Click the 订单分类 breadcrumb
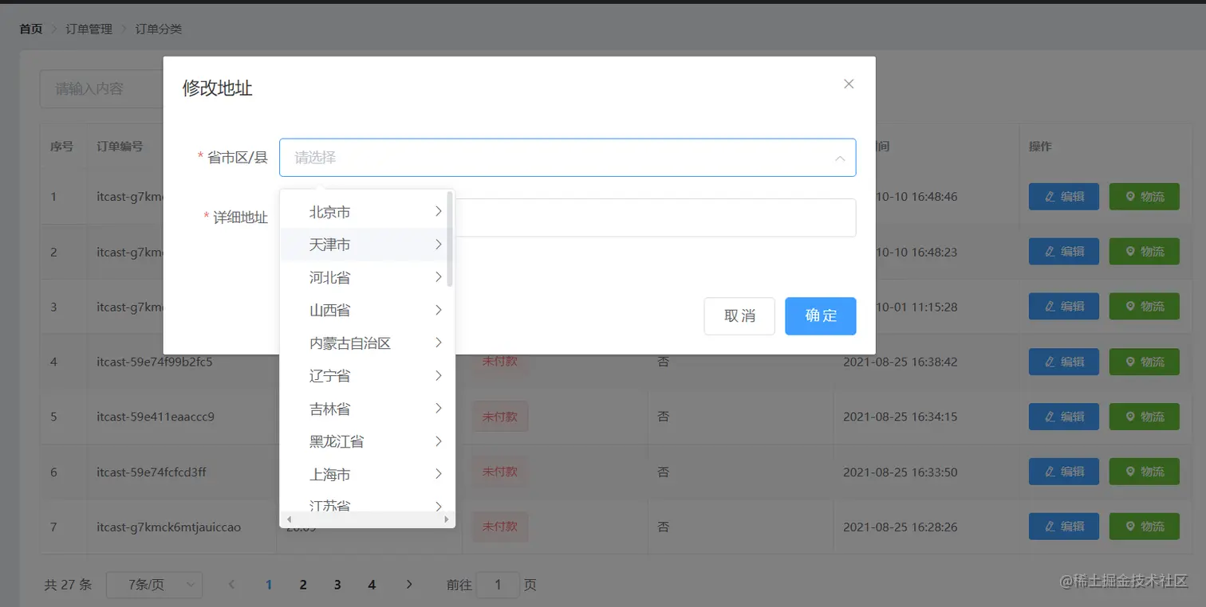Image resolution: width=1206 pixels, height=607 pixels. (x=159, y=29)
